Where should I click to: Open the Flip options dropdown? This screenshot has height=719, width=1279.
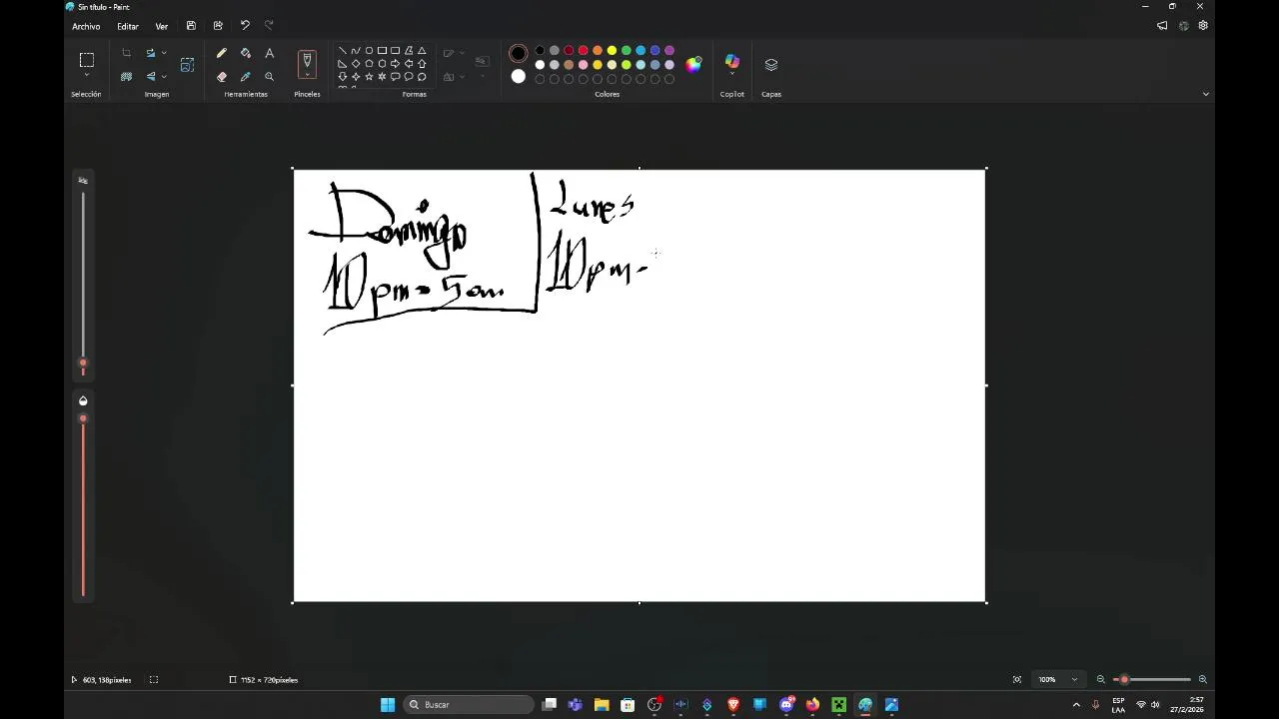pos(164,76)
